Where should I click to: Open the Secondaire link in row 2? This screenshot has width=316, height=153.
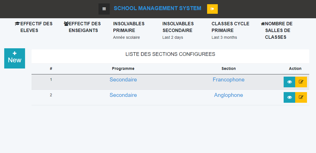[123, 95]
